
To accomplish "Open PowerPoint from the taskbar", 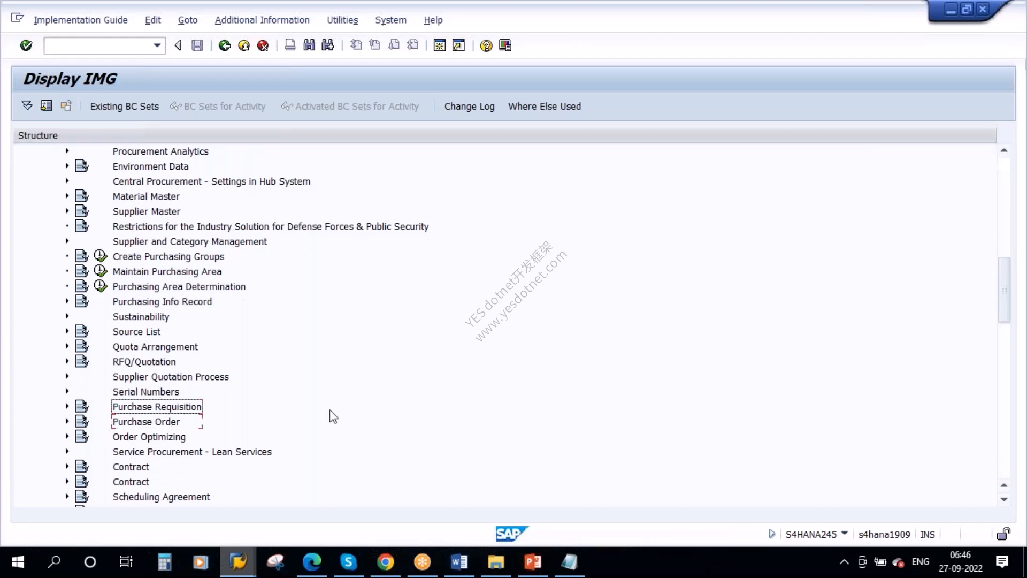I will (533, 562).
